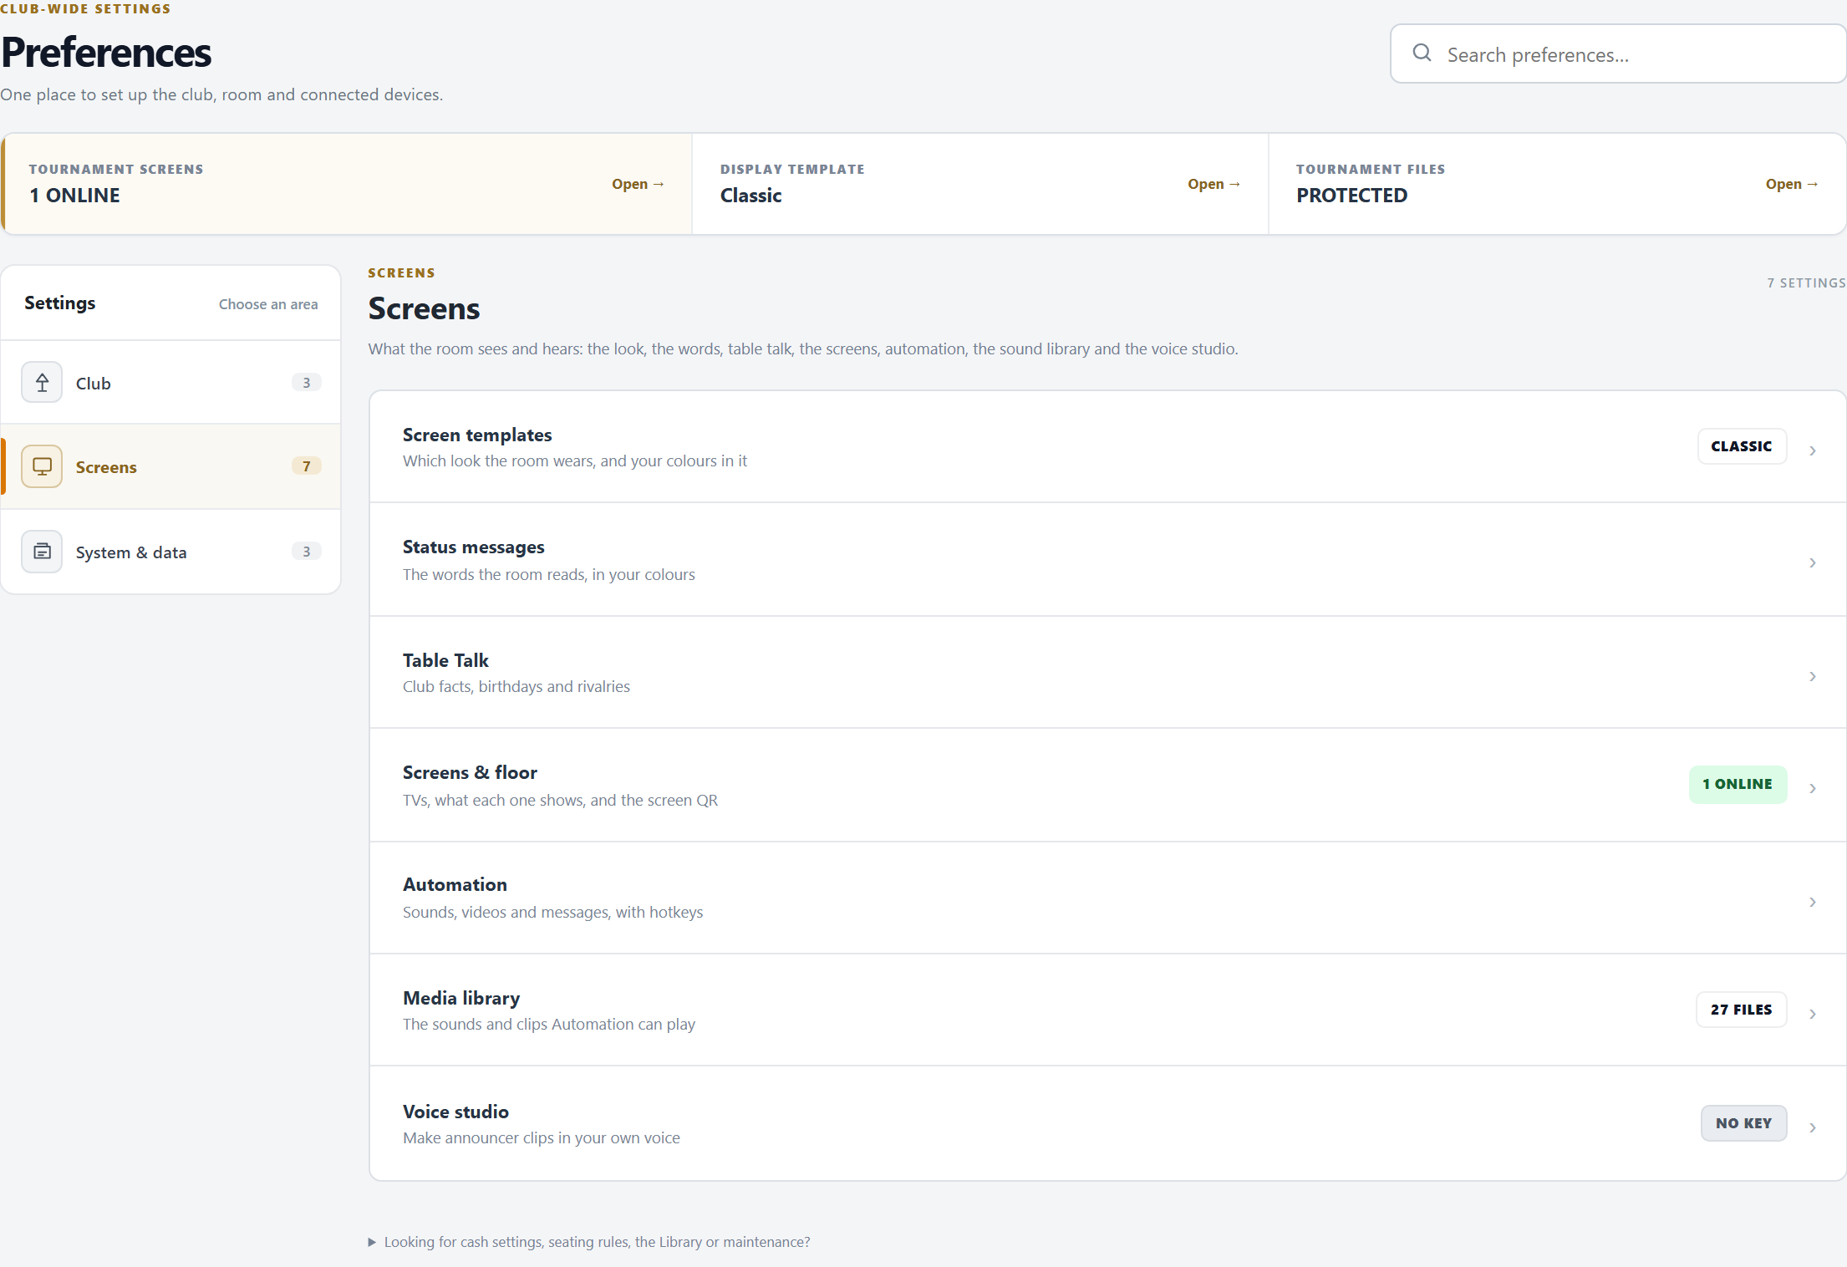Click the search magnifier icon

click(1422, 53)
